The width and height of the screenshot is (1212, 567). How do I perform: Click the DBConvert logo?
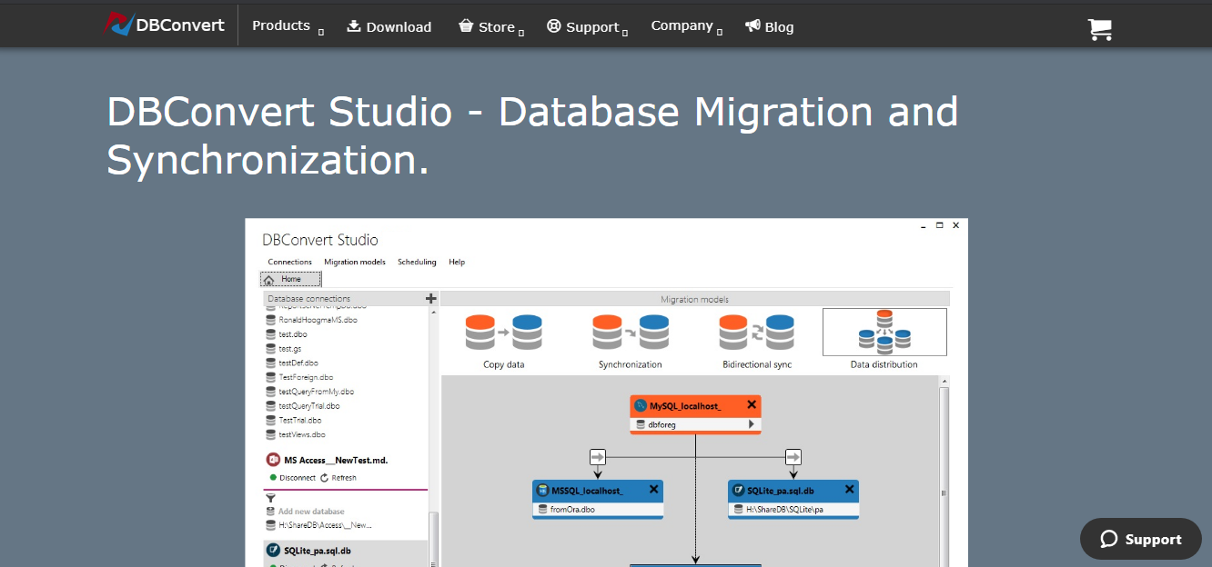[x=165, y=25]
